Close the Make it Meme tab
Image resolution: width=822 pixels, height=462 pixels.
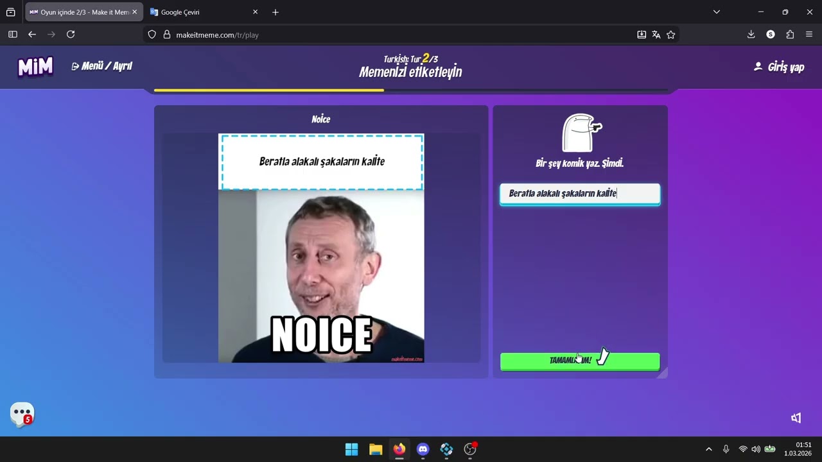coord(134,12)
